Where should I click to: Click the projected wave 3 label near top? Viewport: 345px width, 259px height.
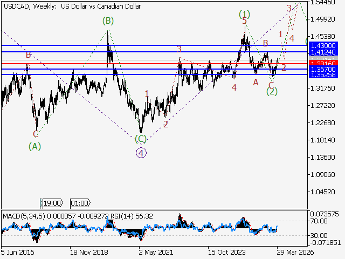click(x=289, y=8)
